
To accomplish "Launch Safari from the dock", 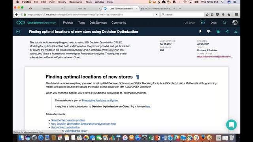I will click(x=40, y=138).
